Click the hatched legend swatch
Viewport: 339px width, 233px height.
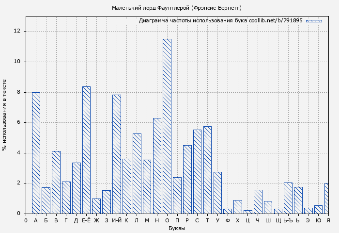coord(314,21)
